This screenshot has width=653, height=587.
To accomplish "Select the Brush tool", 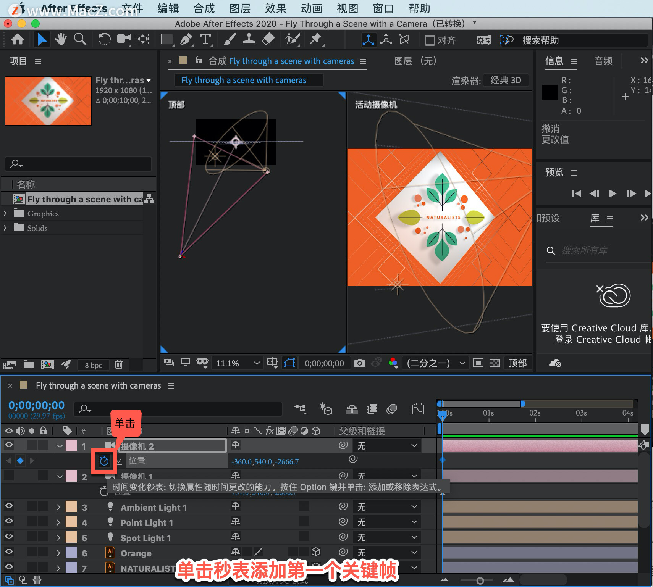I will tap(230, 39).
